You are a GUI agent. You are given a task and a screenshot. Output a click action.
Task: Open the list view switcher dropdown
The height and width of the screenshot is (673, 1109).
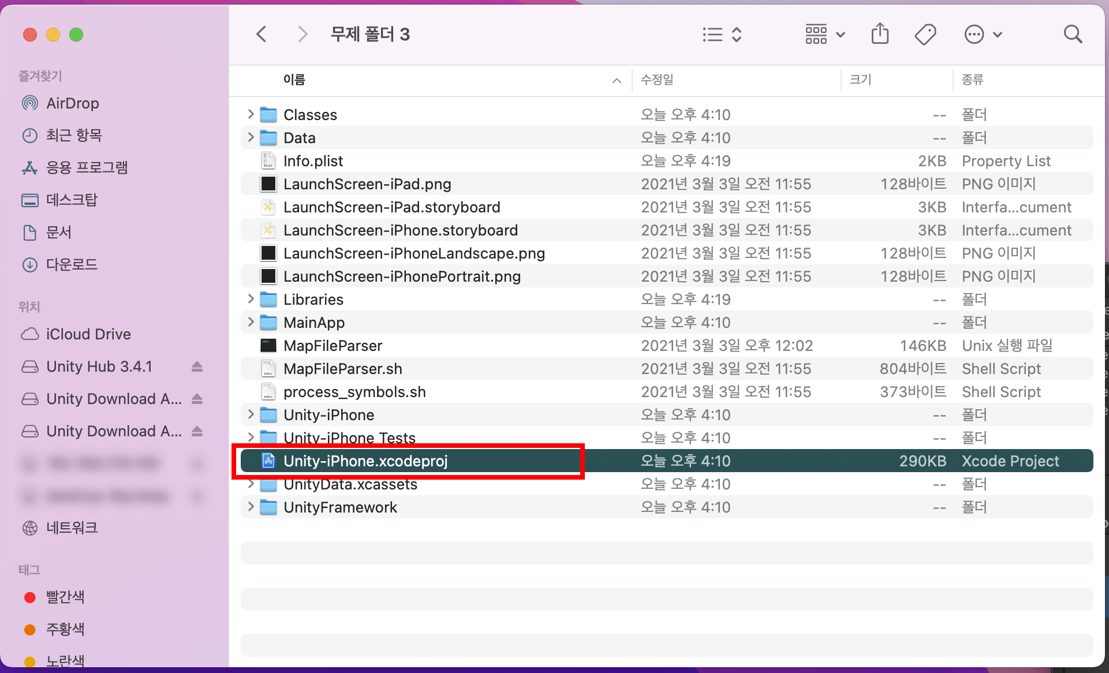pyautogui.click(x=722, y=35)
